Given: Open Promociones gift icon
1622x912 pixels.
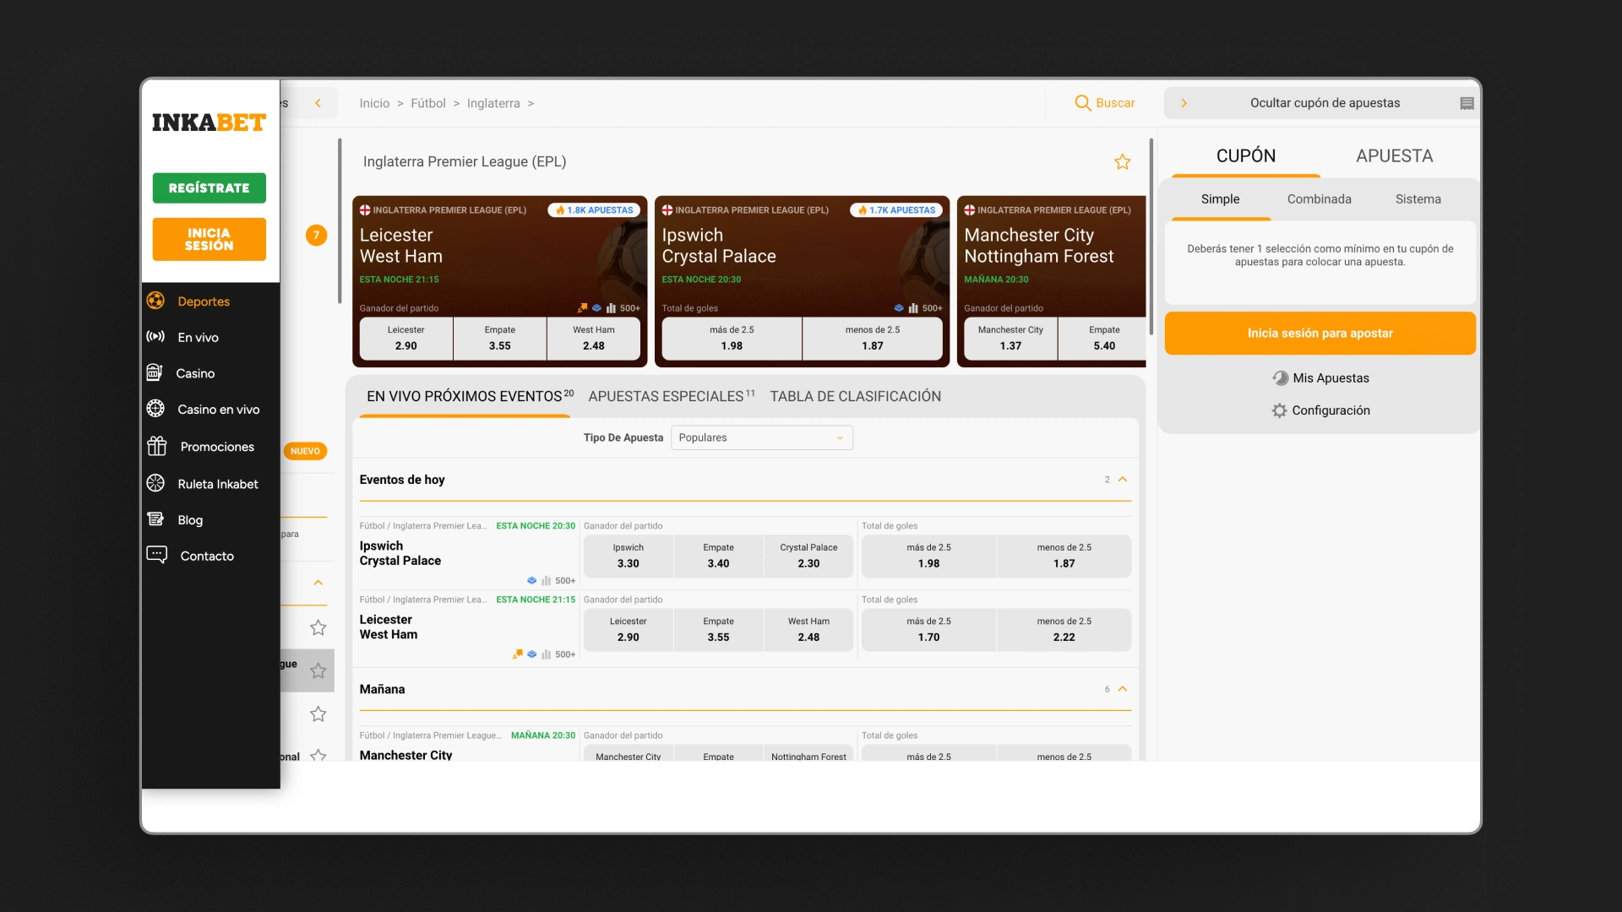Looking at the screenshot, I should coord(156,446).
